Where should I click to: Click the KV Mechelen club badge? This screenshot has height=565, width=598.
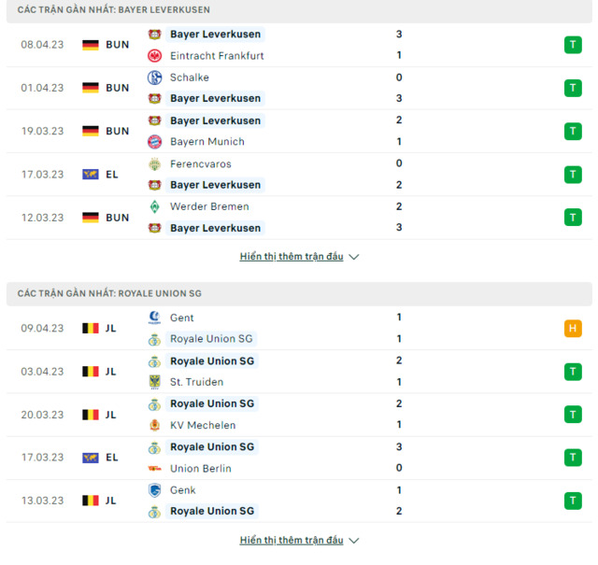click(154, 425)
